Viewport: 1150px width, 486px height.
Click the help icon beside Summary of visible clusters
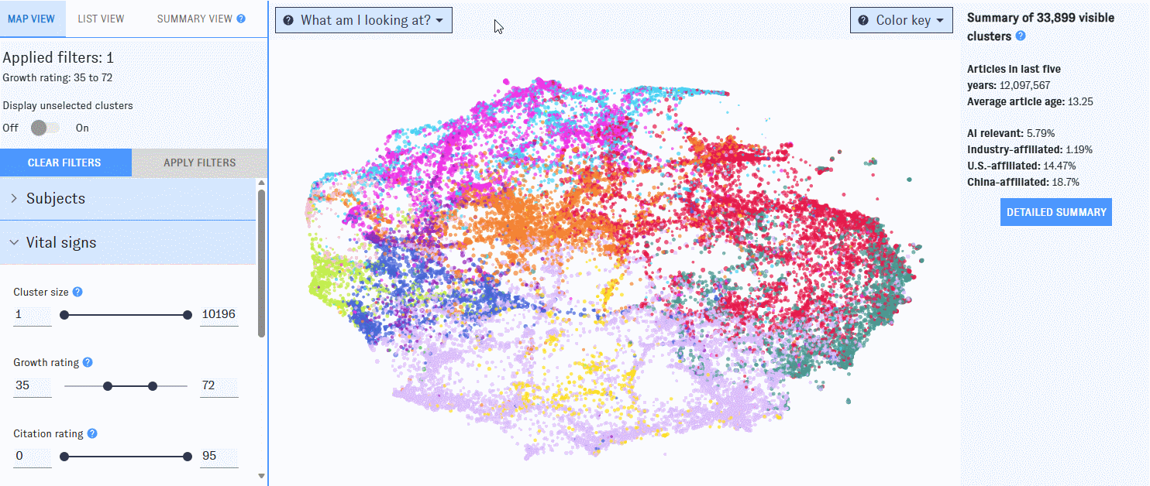coord(1022,36)
